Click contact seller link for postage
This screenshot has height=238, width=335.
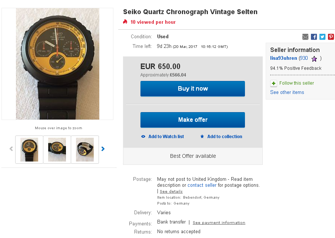coord(202,185)
